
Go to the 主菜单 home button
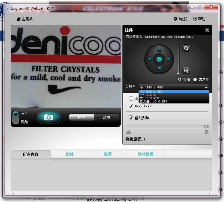click(25, 19)
